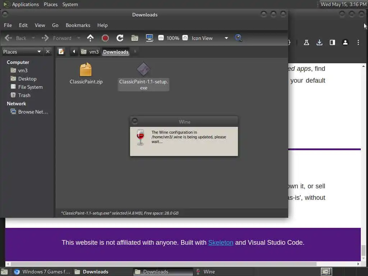Open Trash in Places sidebar
Viewport: 368px width, 276px height.
(x=20, y=95)
